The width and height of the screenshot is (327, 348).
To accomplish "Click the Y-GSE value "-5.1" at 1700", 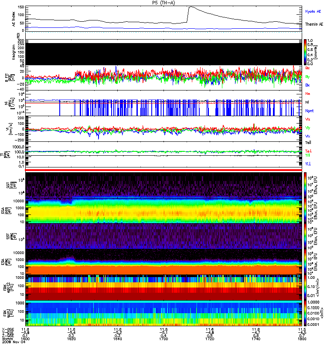I will click(x=163, y=332).
